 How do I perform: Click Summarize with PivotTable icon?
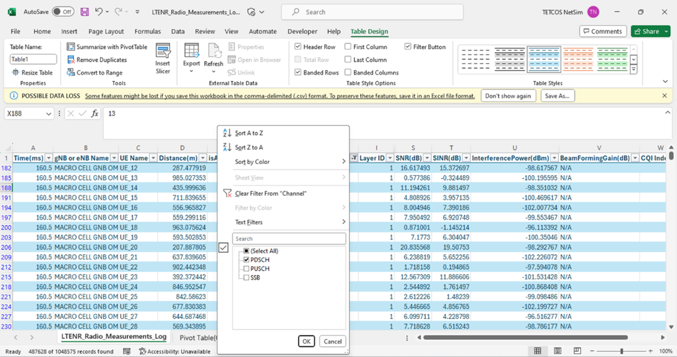[71, 47]
